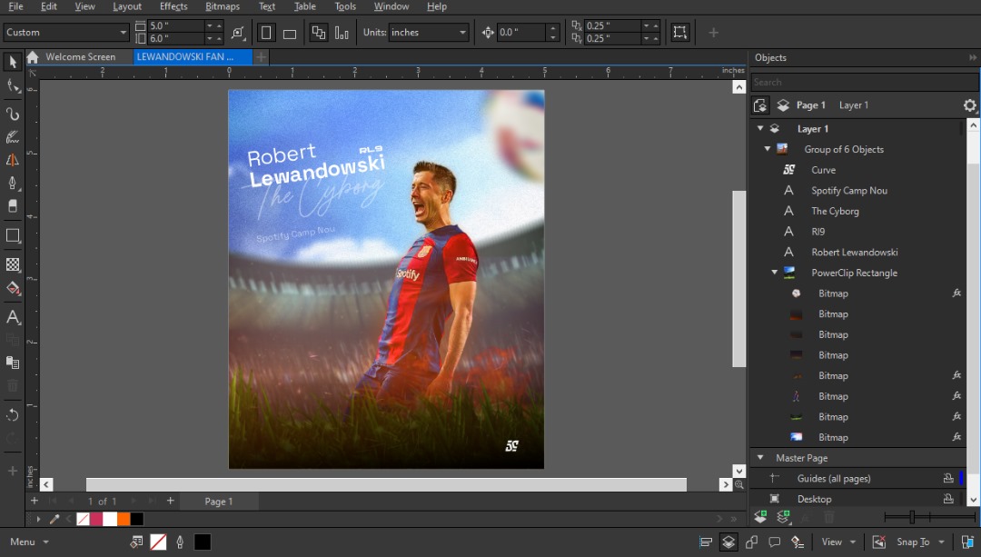This screenshot has width=981, height=557.
Task: Open the speech bubble comments icon
Action: [775, 542]
